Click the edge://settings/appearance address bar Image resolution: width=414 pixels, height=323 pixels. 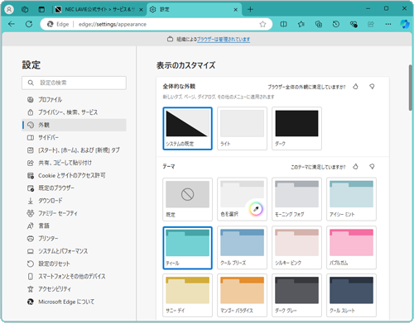click(x=156, y=24)
